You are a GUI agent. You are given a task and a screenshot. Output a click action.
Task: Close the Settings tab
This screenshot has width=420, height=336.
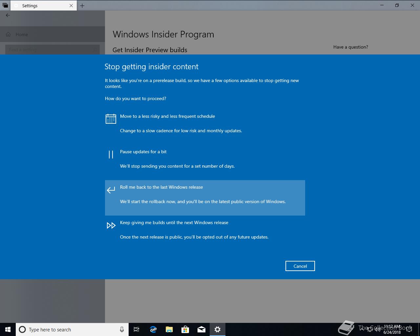tap(71, 6)
